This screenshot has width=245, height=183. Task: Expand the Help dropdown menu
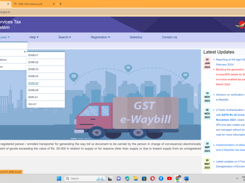34,37
